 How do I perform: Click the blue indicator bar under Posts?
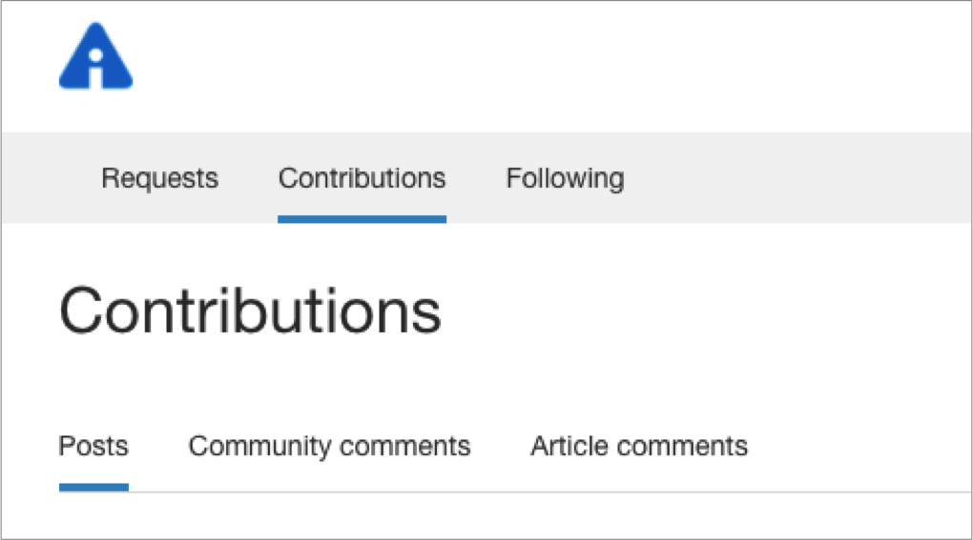[93, 488]
